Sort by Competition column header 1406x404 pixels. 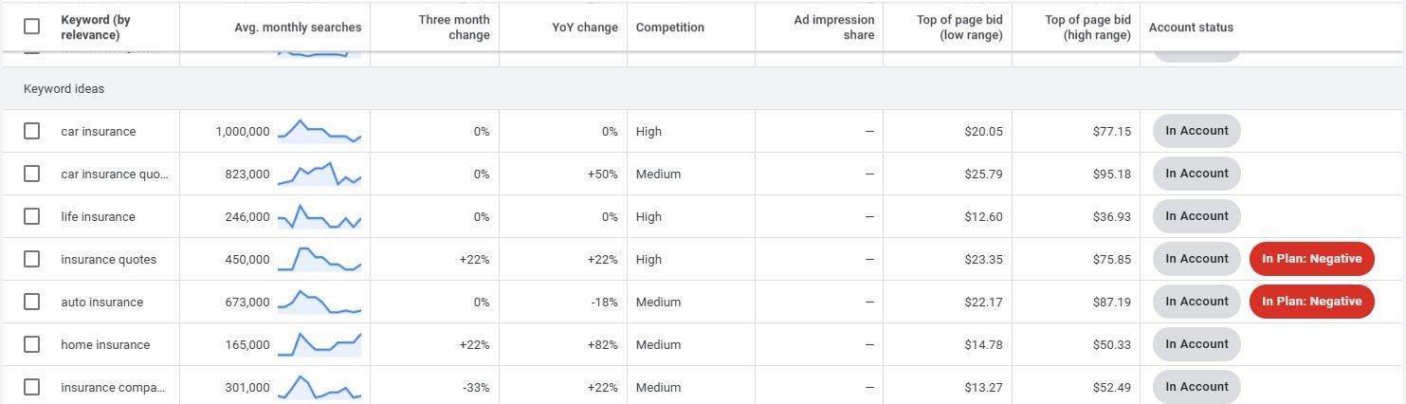(670, 28)
